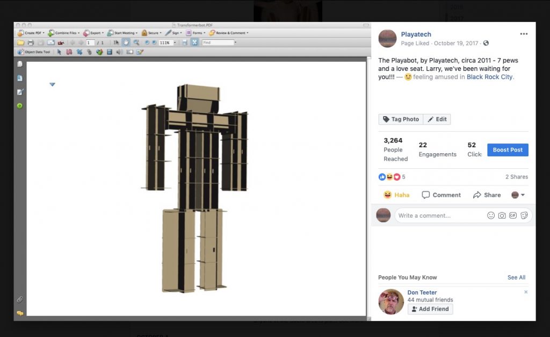Viewport: 550px width, 337px height.
Task: Open the Attachments paperclip panel
Action: pyautogui.click(x=20, y=299)
